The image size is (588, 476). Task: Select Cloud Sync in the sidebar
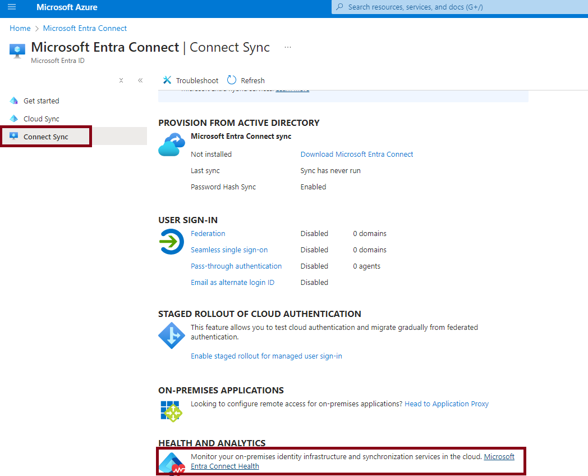point(42,119)
